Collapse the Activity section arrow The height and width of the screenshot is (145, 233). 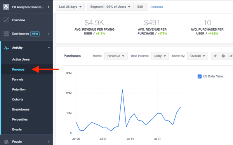tap(49, 48)
